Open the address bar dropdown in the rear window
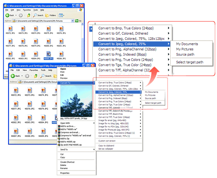 73,21
